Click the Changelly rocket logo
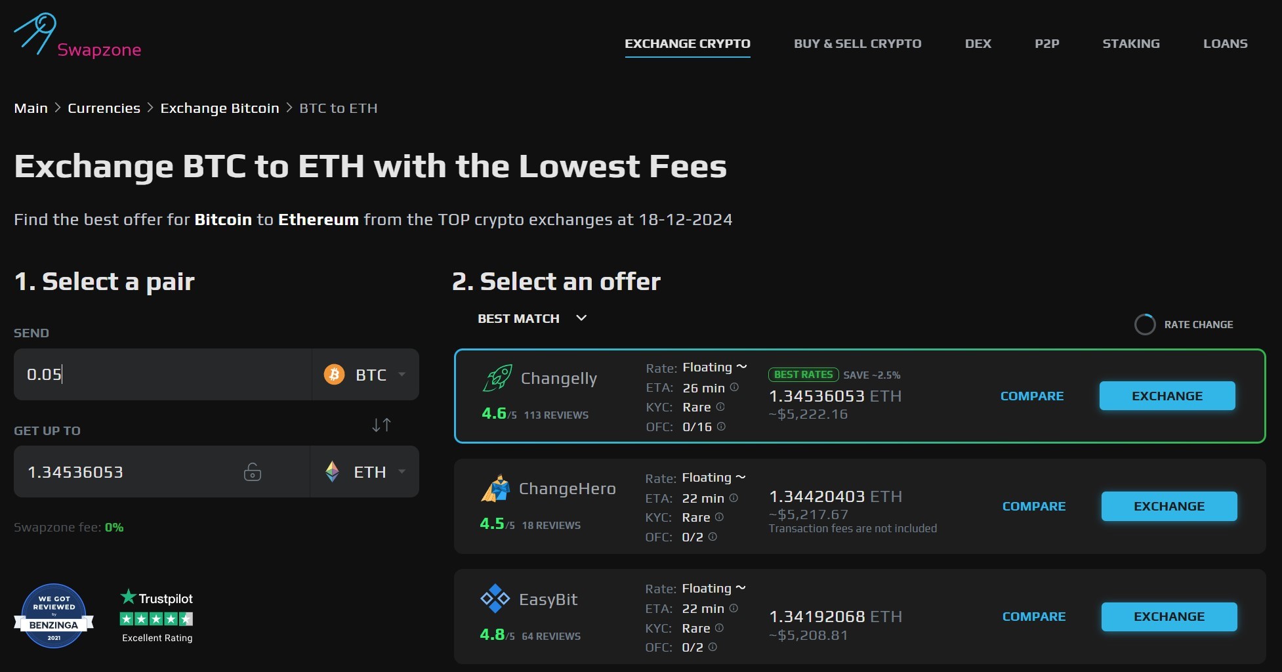 point(497,379)
